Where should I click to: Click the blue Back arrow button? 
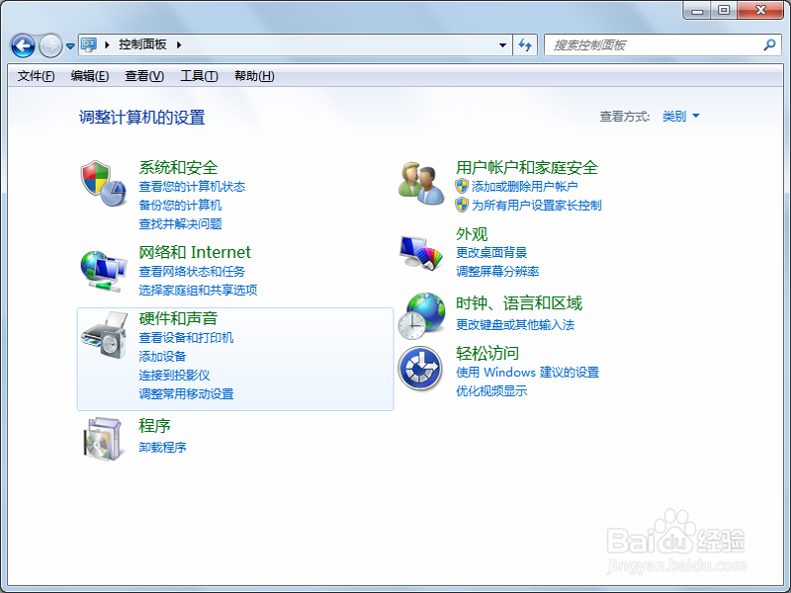23,45
